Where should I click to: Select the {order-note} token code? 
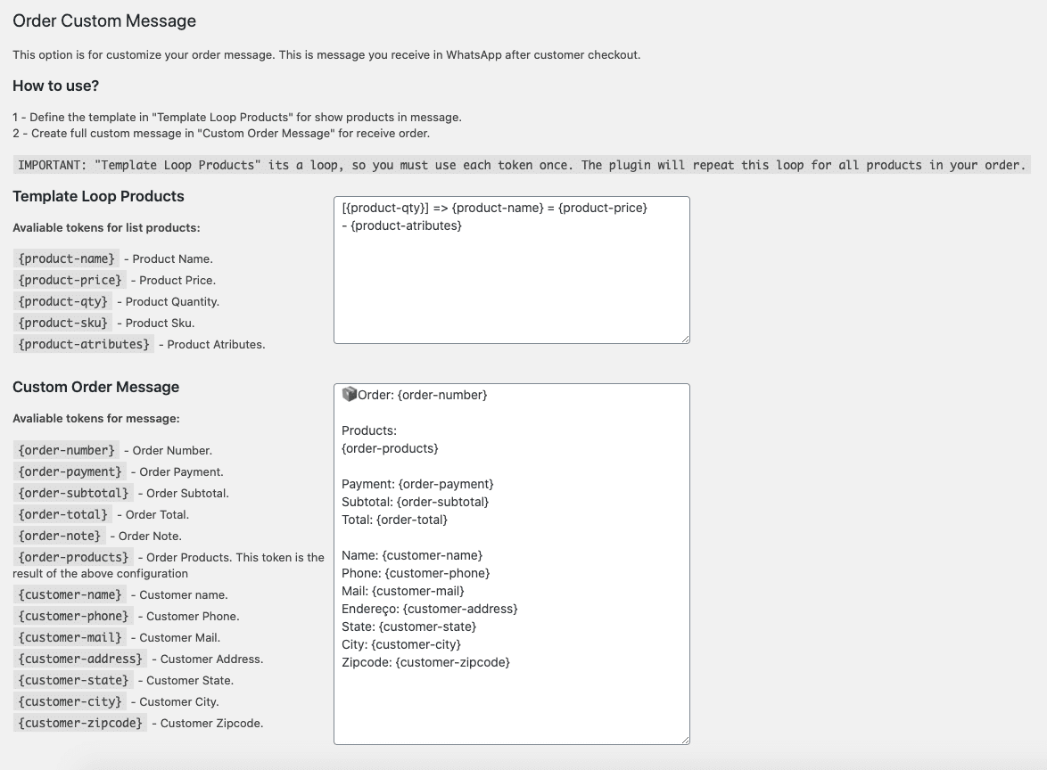pyautogui.click(x=60, y=536)
